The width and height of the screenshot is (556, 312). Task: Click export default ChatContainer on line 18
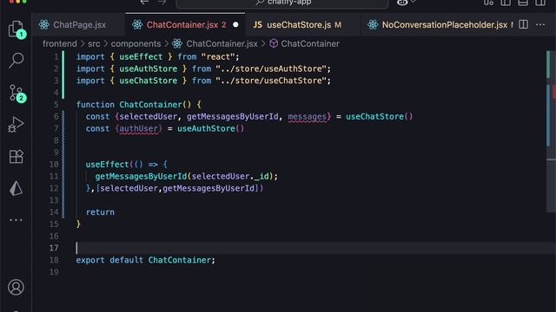pyautogui.click(x=145, y=260)
